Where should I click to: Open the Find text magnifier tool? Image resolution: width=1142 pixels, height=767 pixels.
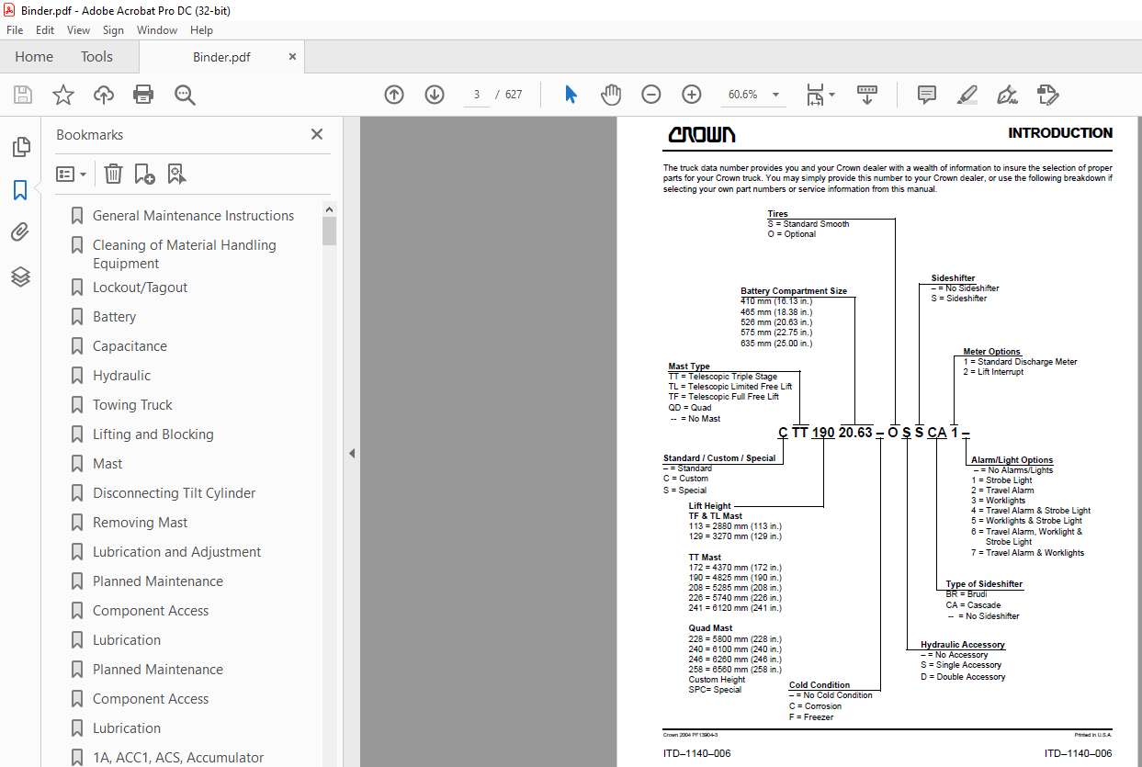coord(185,95)
